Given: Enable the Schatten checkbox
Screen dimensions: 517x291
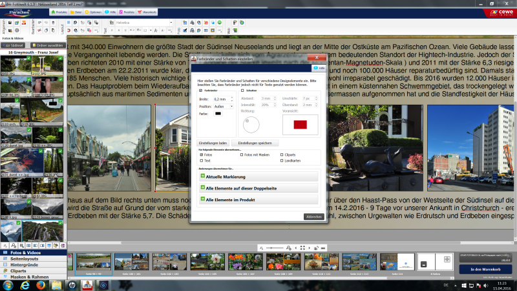Looking at the screenshot, I should 242,91.
